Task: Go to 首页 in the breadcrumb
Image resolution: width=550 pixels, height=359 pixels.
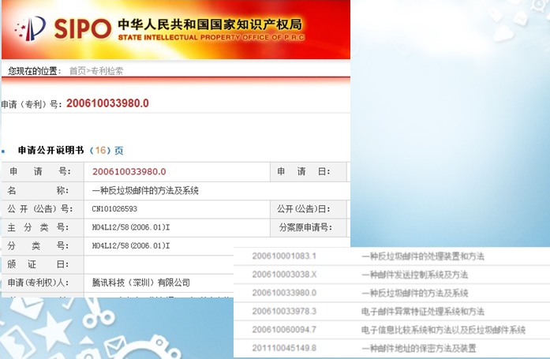Action: pos(77,71)
